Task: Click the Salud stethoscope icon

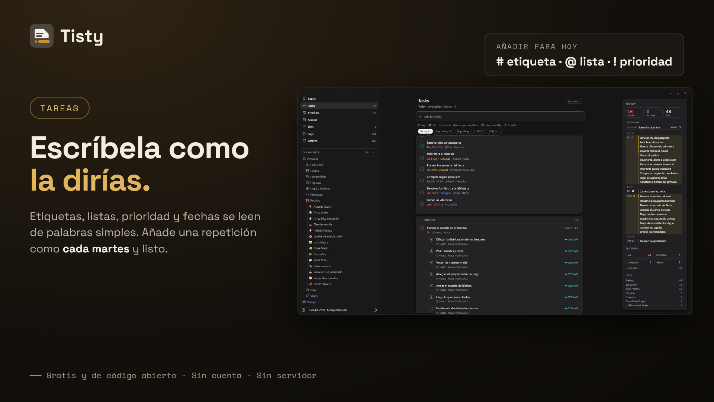Action: click(307, 290)
